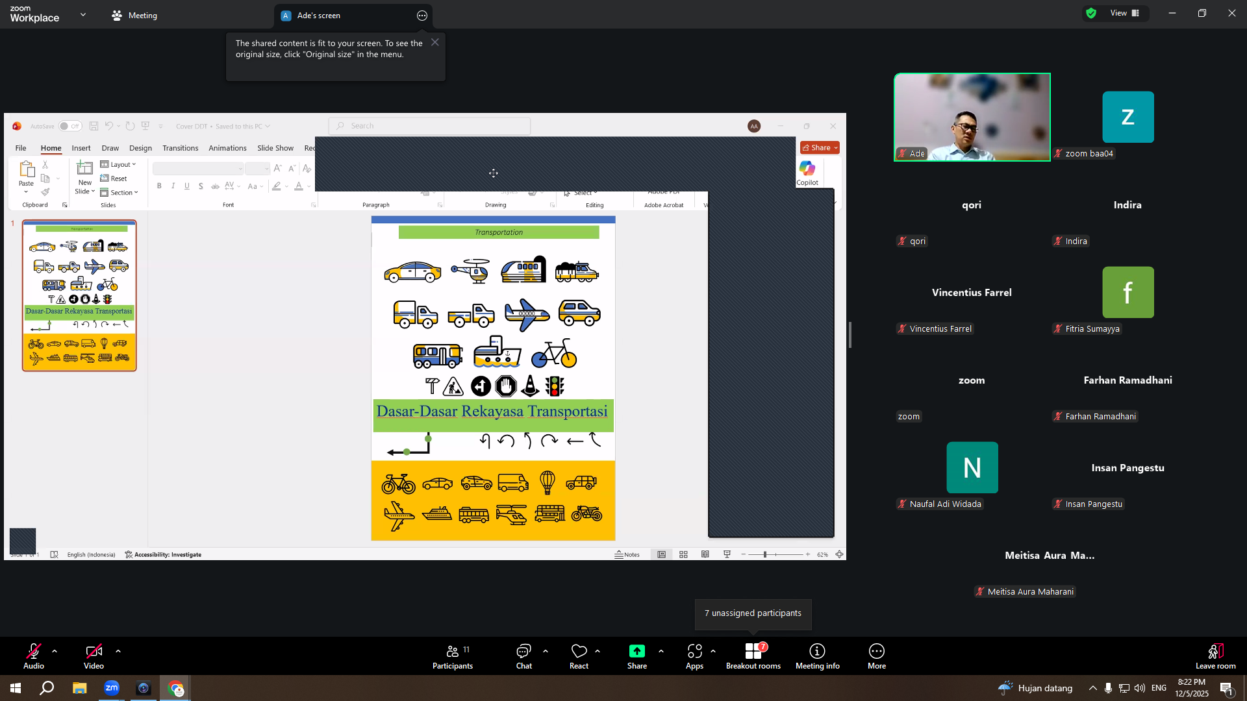Click the Copy icon in Clipboard group
The width and height of the screenshot is (1247, 701).
(45, 178)
